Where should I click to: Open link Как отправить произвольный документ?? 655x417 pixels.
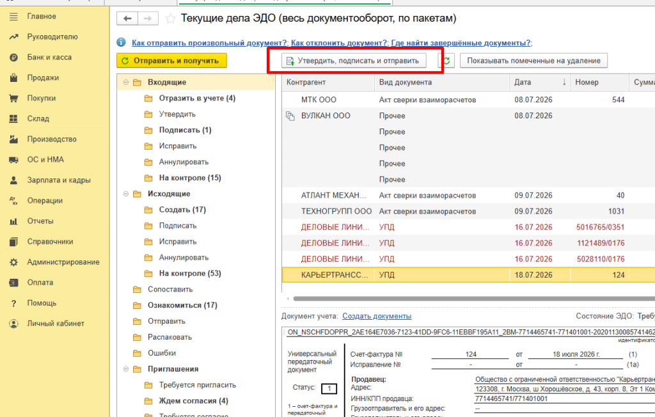(209, 43)
